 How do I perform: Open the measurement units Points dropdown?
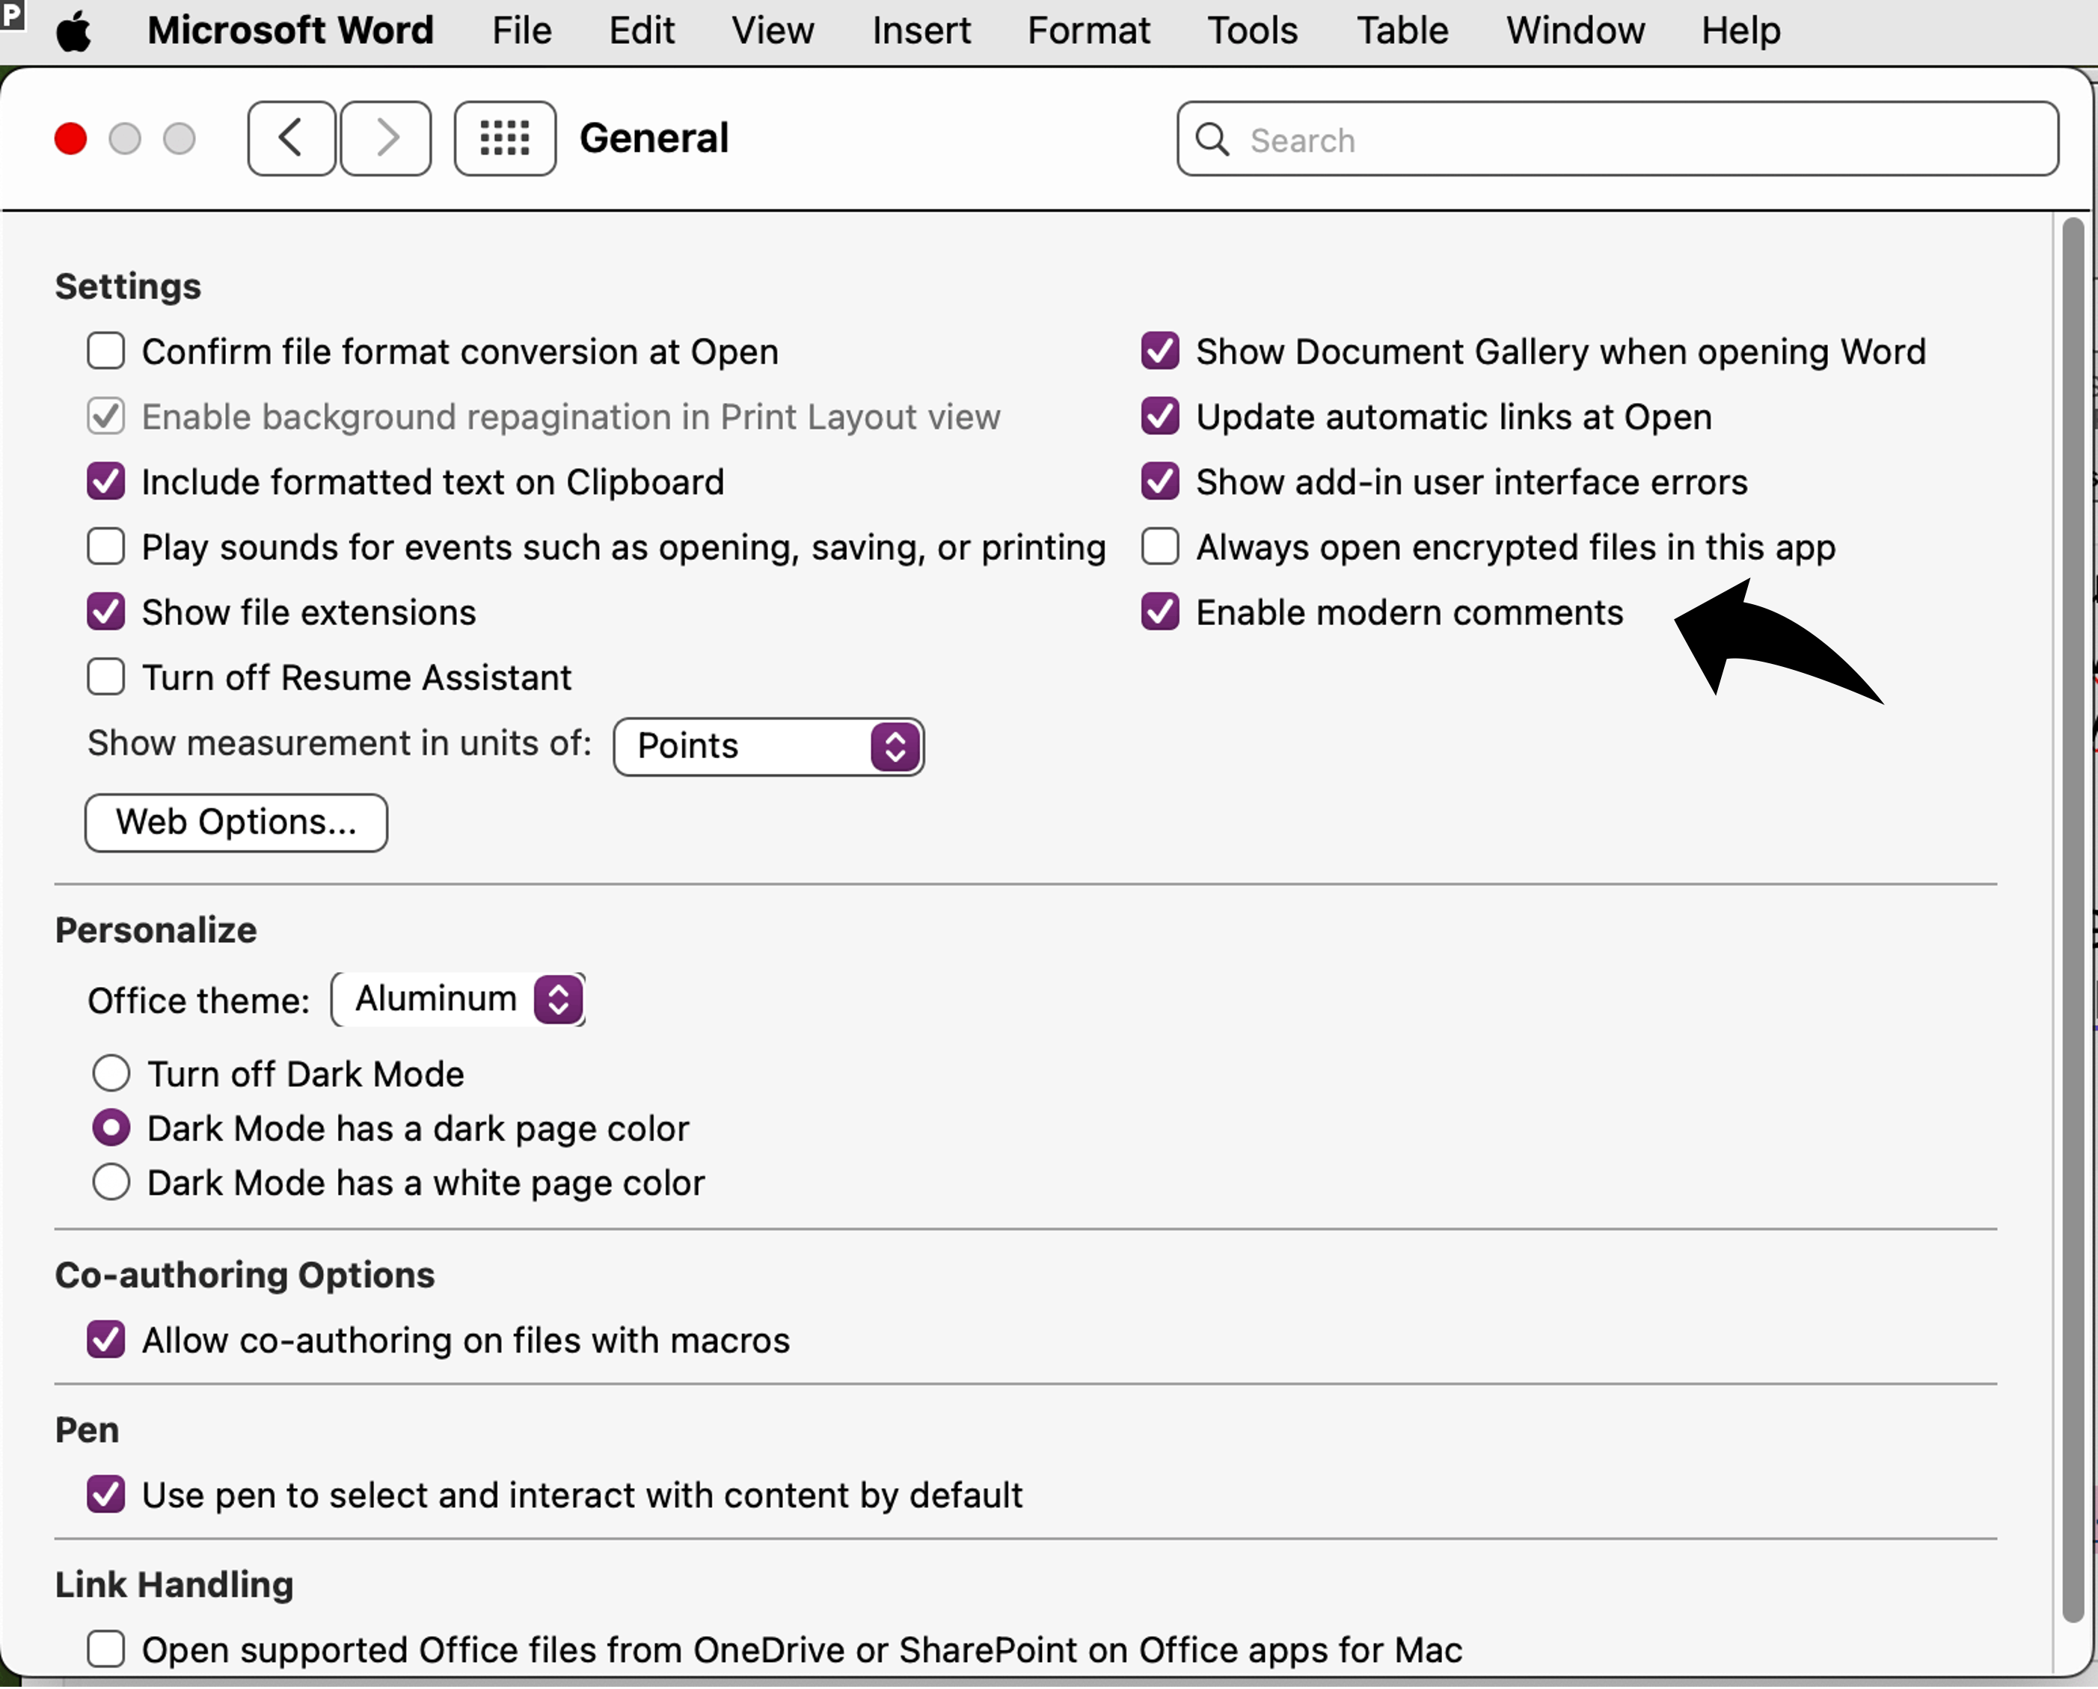[x=769, y=746]
